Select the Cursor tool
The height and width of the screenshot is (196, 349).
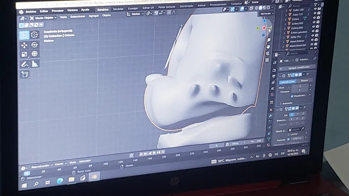click(x=34, y=34)
